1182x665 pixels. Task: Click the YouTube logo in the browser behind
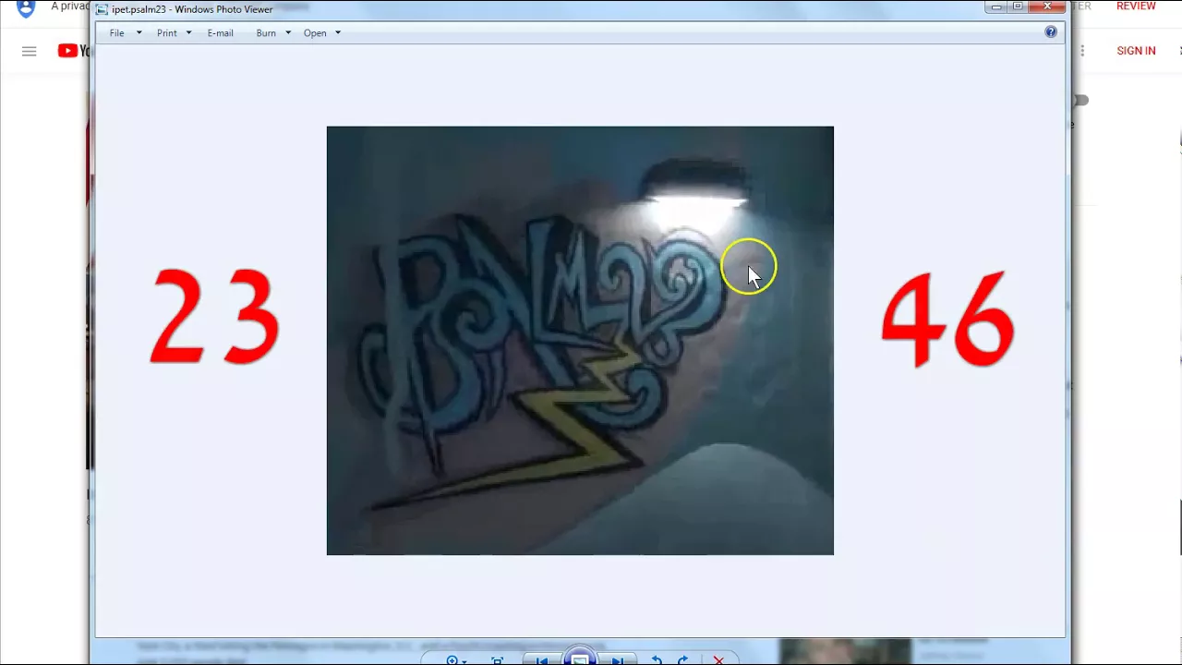point(73,51)
